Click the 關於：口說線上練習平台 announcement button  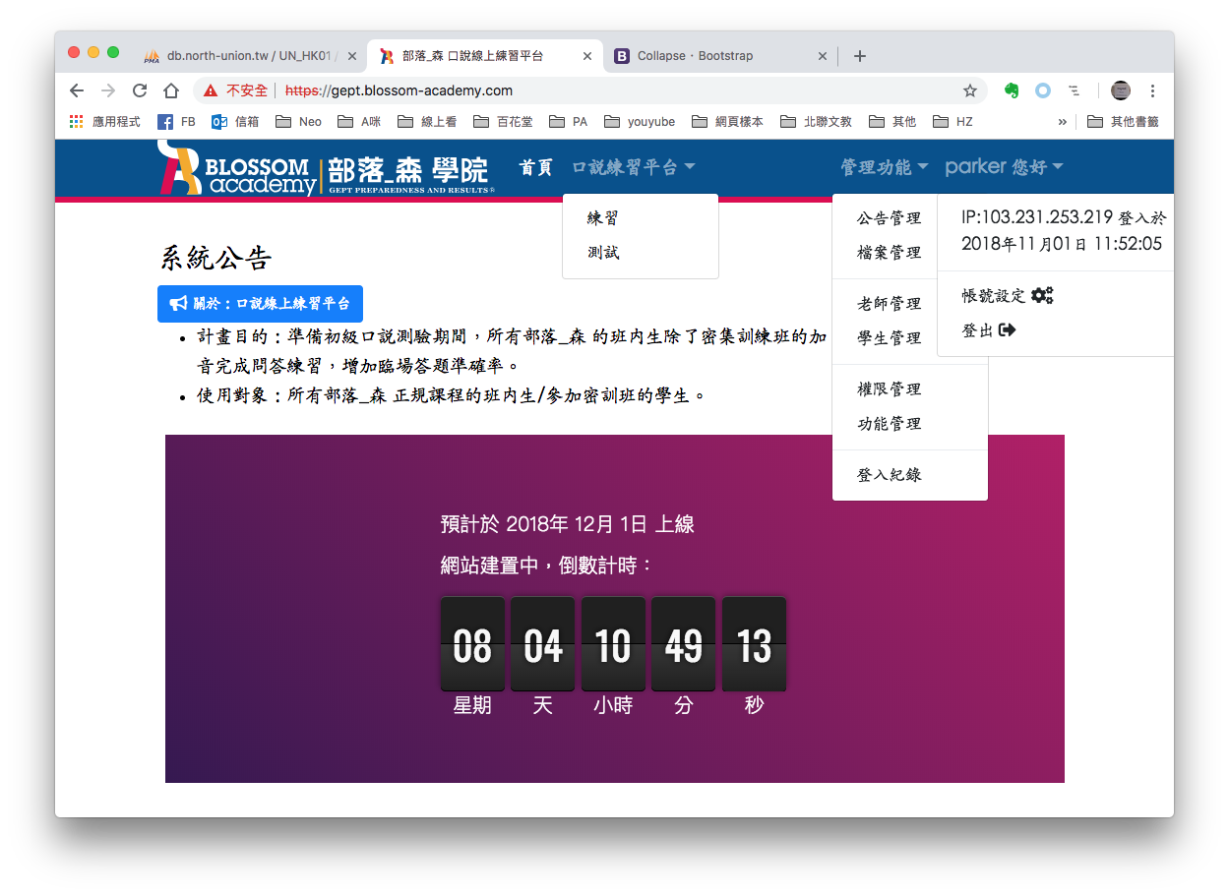[x=260, y=304]
